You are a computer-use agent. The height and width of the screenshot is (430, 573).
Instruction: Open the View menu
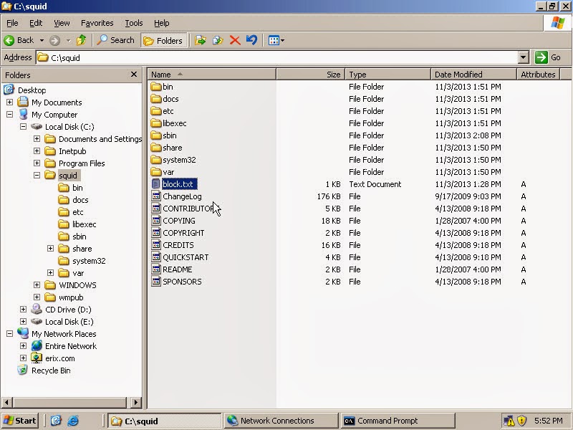pos(62,23)
